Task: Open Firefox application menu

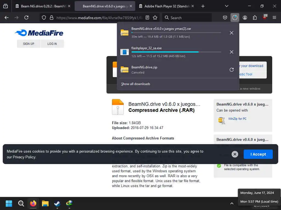Action: click(x=274, y=17)
